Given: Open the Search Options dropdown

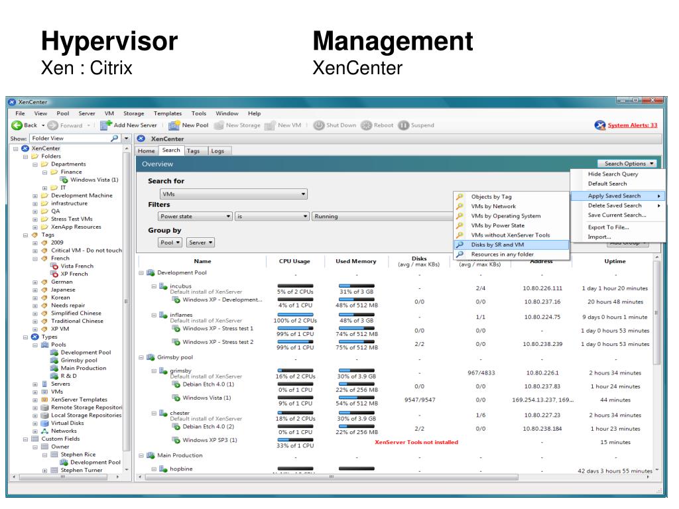Looking at the screenshot, I should coord(627,164).
